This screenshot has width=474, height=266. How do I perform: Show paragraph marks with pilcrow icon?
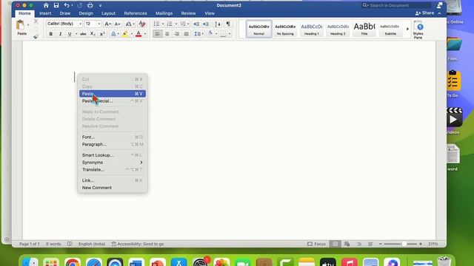point(228,24)
